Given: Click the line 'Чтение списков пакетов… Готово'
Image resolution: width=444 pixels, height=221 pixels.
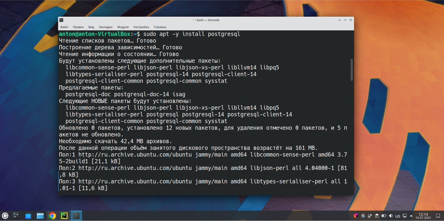Looking at the screenshot, I should [108, 41].
